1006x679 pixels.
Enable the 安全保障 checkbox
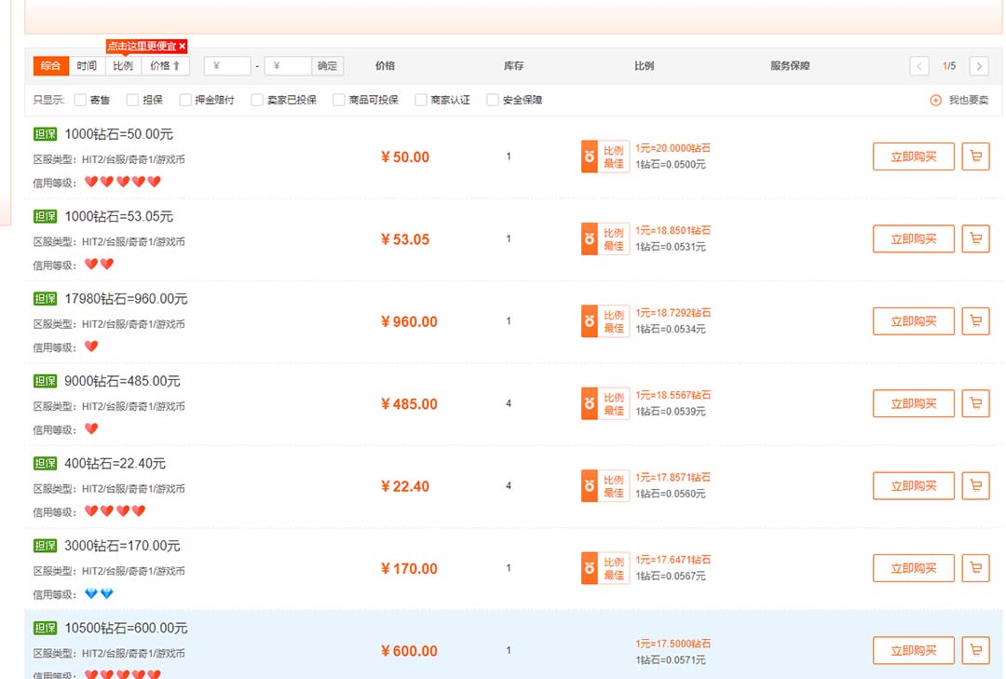click(492, 99)
